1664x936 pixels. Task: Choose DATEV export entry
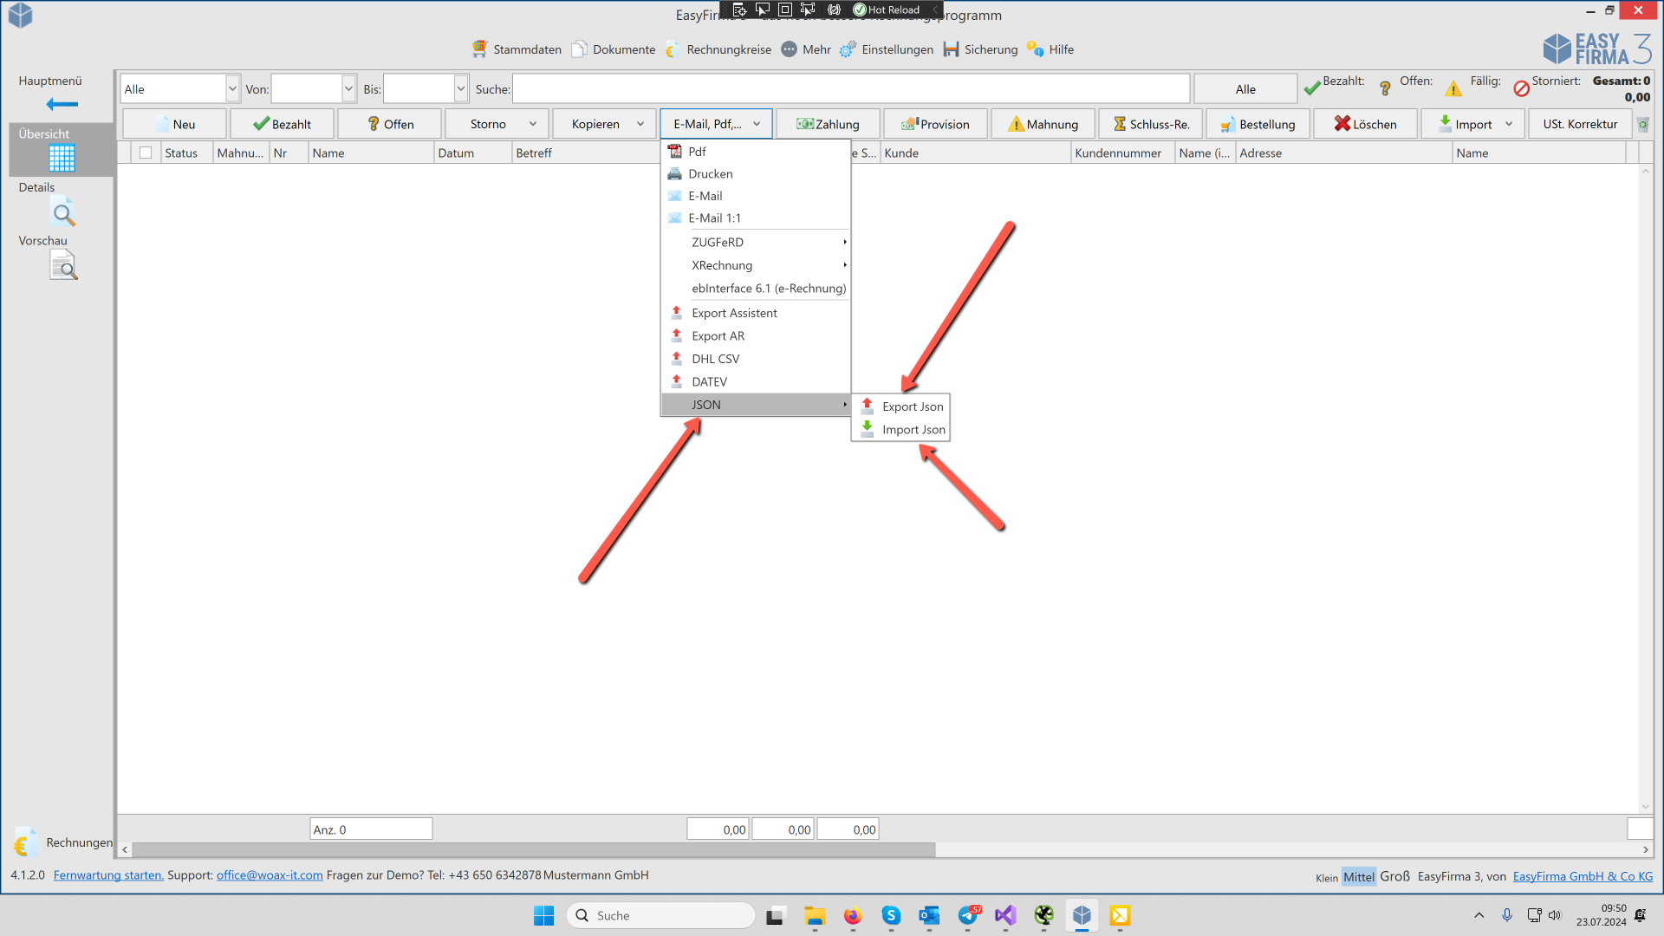click(x=755, y=381)
